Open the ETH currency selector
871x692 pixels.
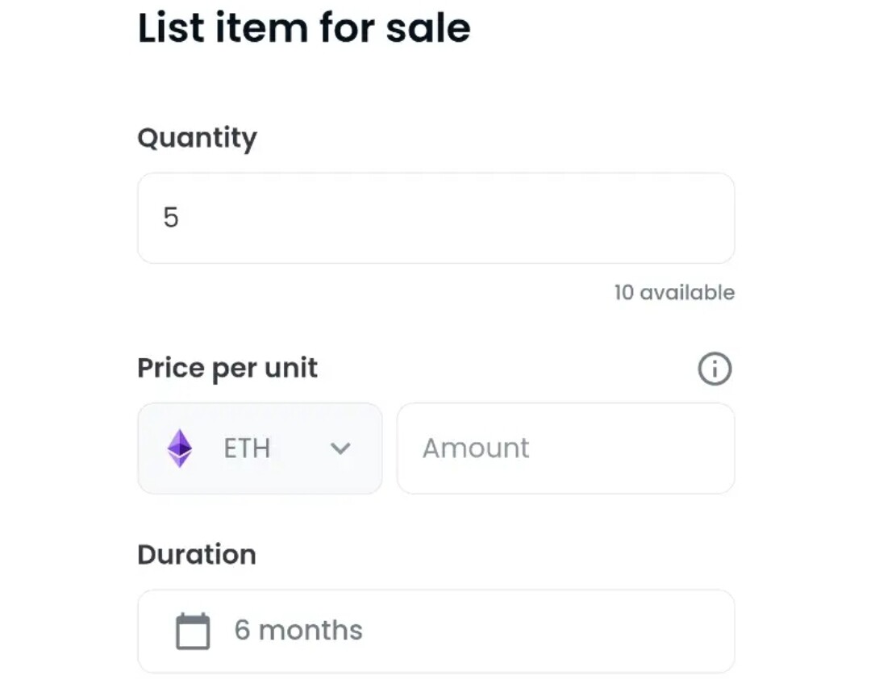pyautogui.click(x=260, y=448)
